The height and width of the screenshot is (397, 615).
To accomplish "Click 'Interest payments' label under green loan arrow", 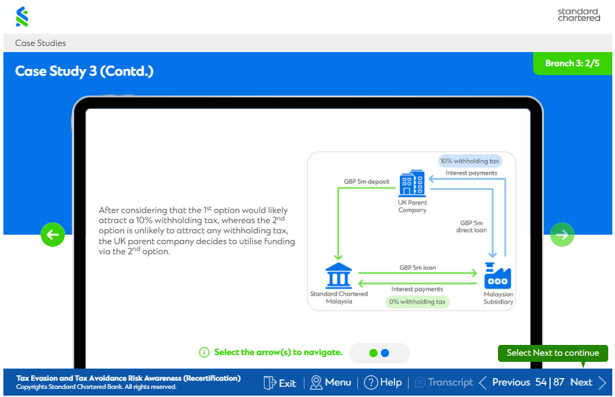I will click(417, 289).
